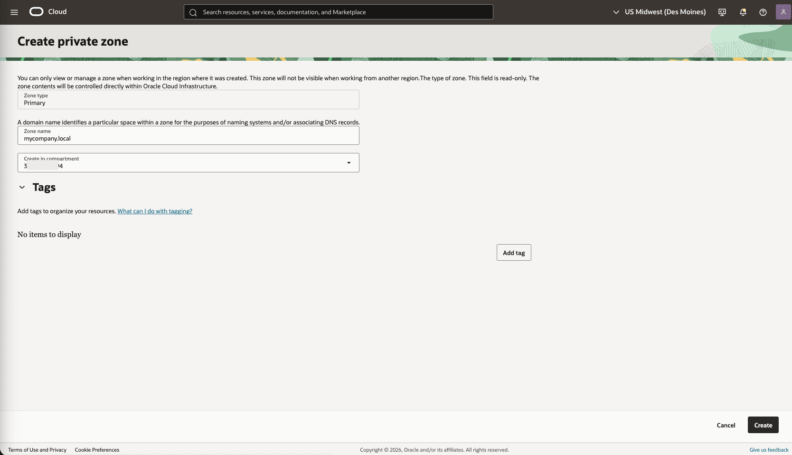Viewport: 792px width, 455px height.
Task: Click the Zone name input field
Action: click(188, 138)
